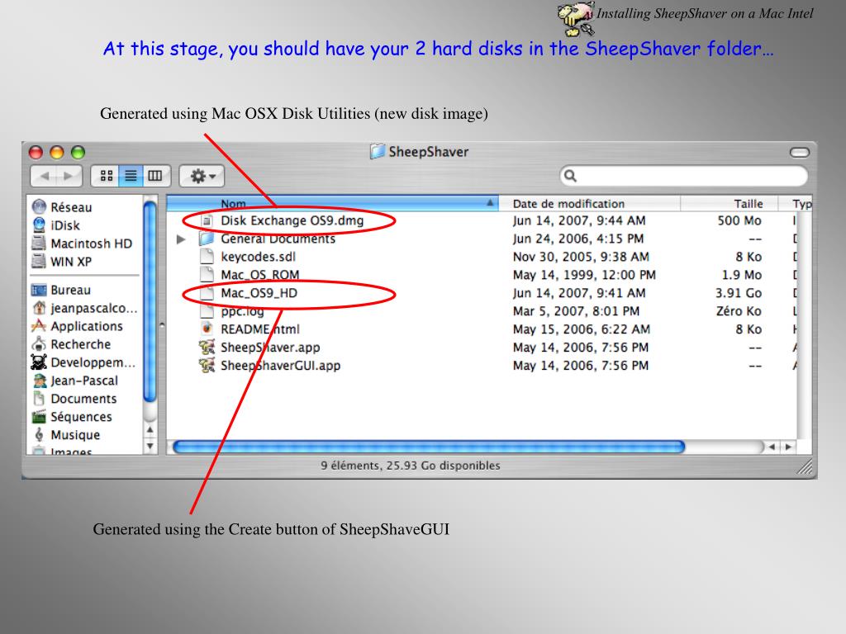Click the SheepShaver window title folder icon

378,152
